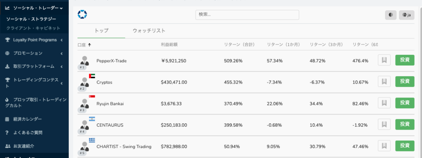Click the 検索 search field

(247, 15)
